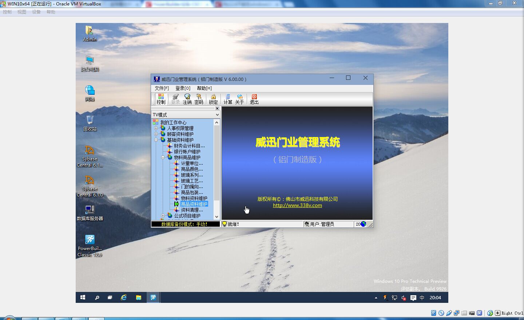Click the 就绪 lightbulb status icon
Viewport: 524px width, 320px height.
tap(225, 224)
